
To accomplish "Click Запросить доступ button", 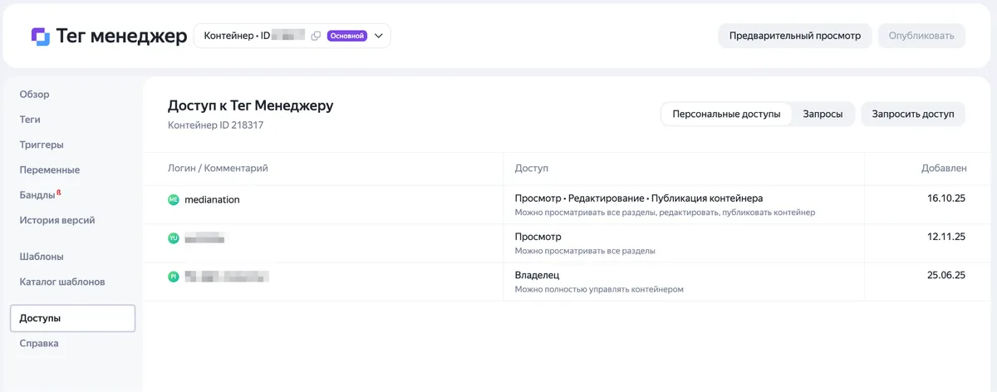I will point(913,115).
